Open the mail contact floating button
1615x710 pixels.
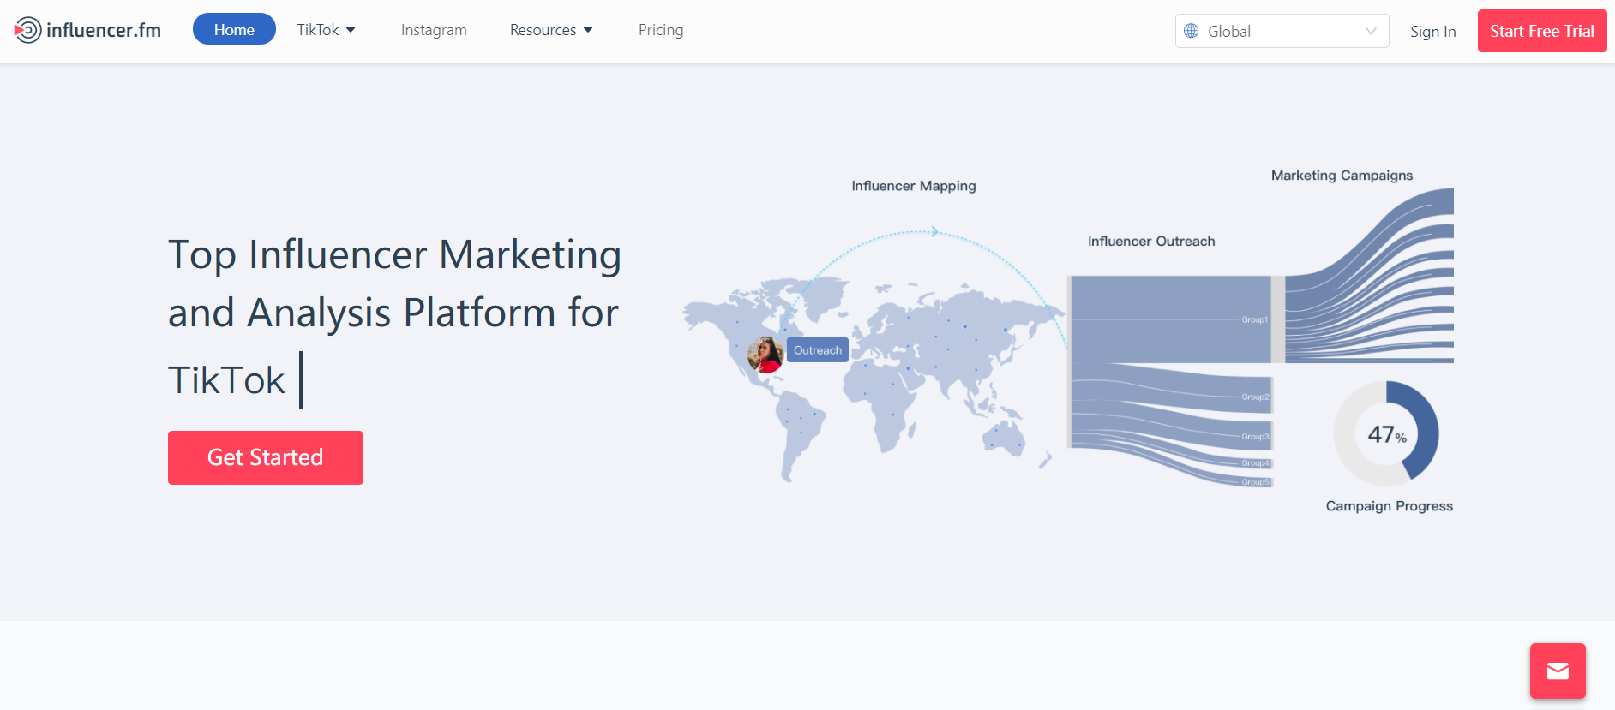pyautogui.click(x=1558, y=671)
